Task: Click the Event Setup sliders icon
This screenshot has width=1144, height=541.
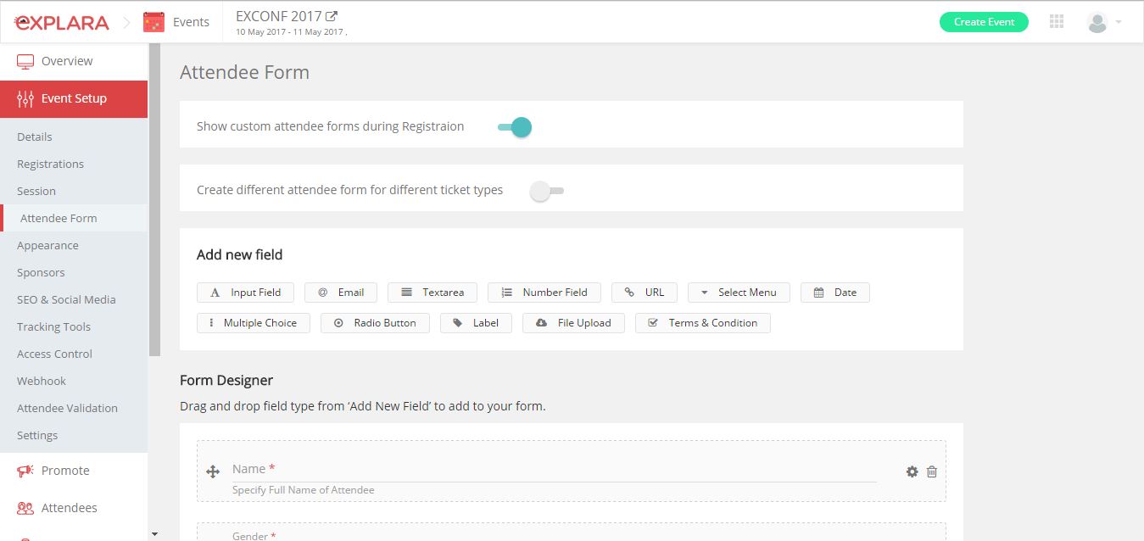Action: 25,98
